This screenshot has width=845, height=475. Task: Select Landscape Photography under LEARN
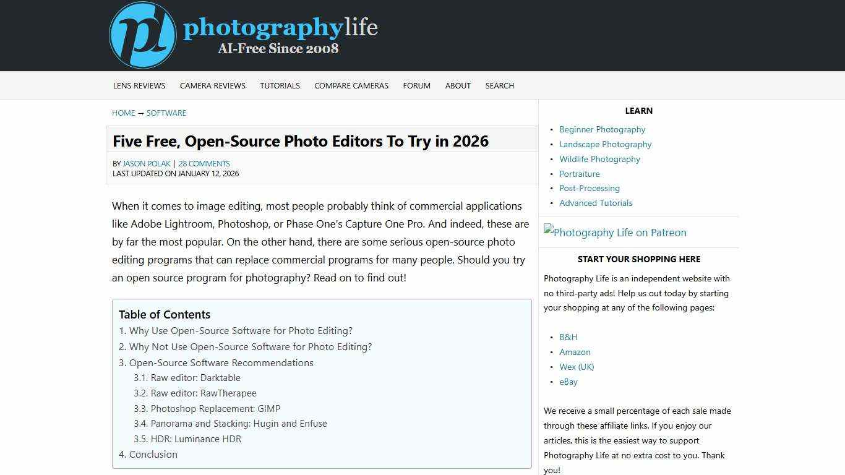point(606,144)
